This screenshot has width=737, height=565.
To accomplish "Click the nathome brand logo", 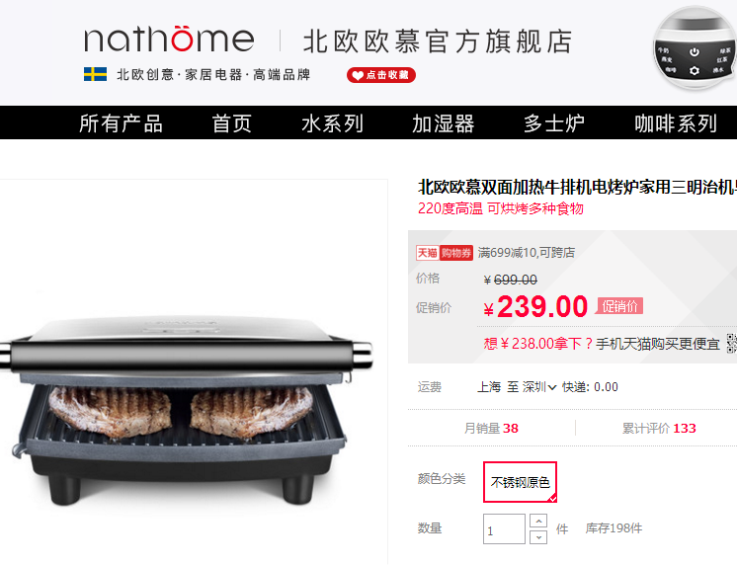I will pyautogui.click(x=169, y=39).
